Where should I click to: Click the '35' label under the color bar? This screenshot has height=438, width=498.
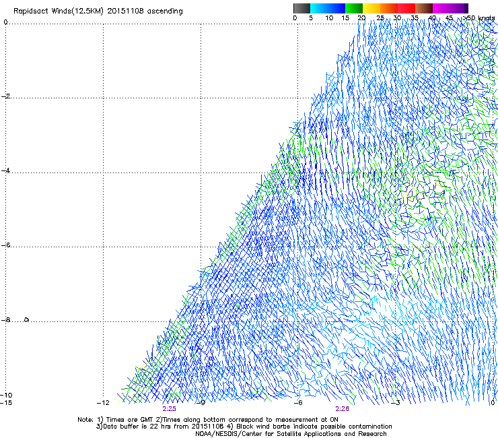[415, 18]
